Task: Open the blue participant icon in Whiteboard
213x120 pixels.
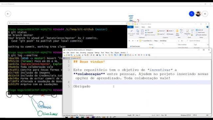Action: pos(192,14)
